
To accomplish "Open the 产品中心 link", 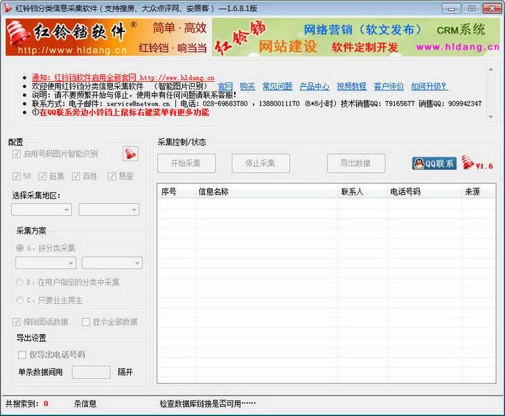I will 314,87.
